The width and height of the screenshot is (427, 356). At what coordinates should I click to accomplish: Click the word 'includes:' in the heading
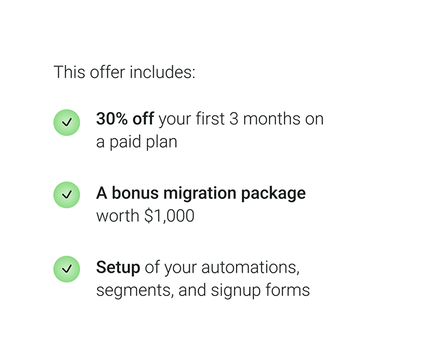pyautogui.click(x=163, y=72)
